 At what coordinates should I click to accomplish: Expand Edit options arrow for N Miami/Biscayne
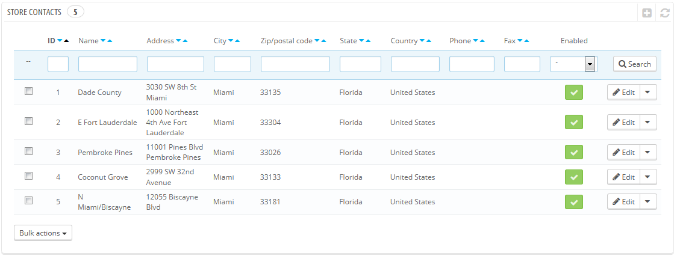click(647, 201)
